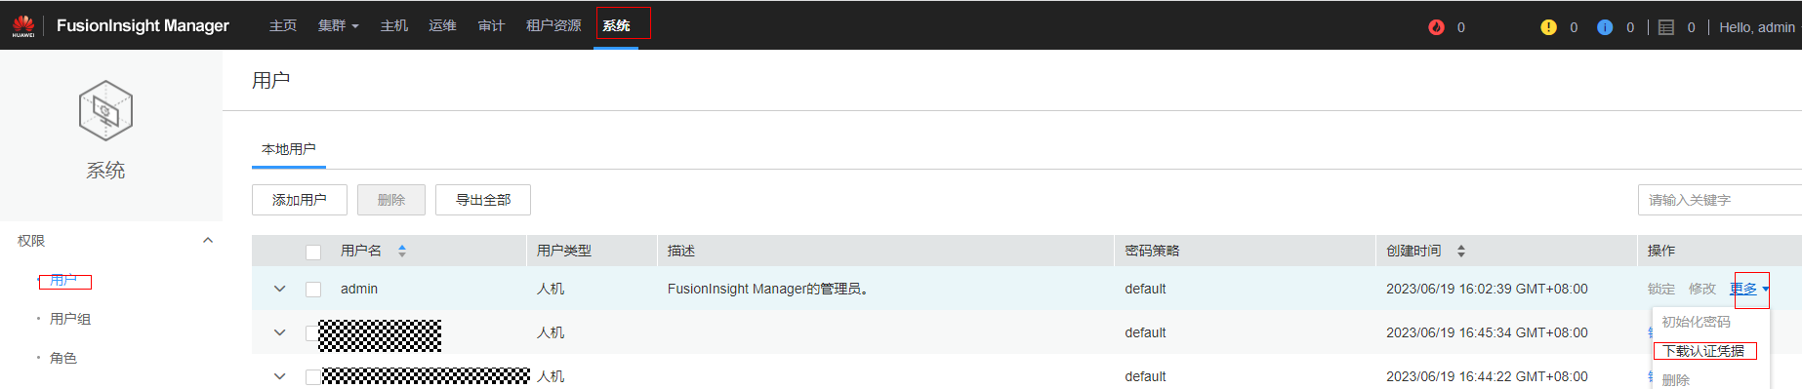The width and height of the screenshot is (1802, 389).
Task: Open 更多 dropdown for admin
Action: pyautogui.click(x=1749, y=289)
